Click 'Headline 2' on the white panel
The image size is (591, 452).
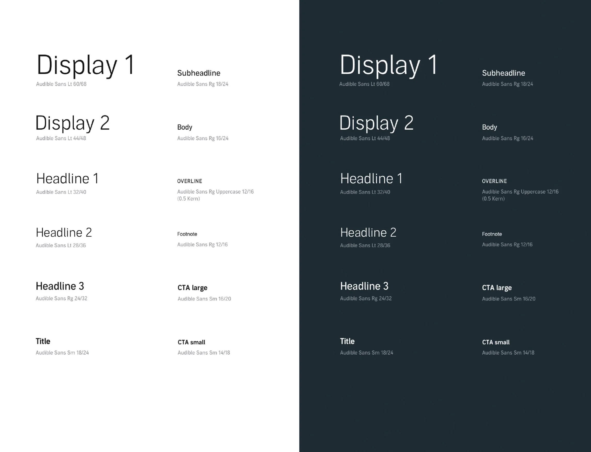(64, 232)
